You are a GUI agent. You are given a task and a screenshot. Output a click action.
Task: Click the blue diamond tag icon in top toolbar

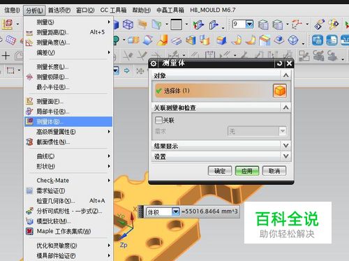[x=320, y=24]
